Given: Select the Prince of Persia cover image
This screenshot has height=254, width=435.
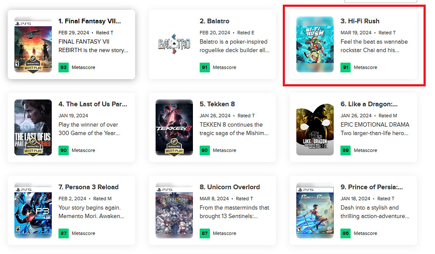Looking at the screenshot, I should (315, 210).
